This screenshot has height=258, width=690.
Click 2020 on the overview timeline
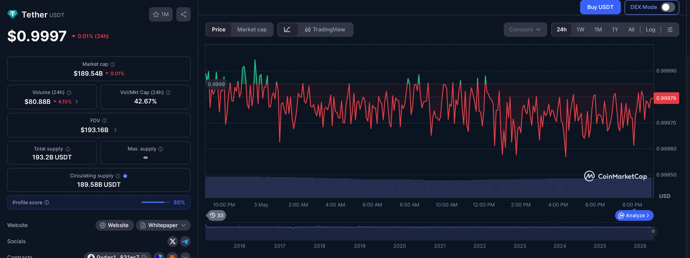point(400,246)
